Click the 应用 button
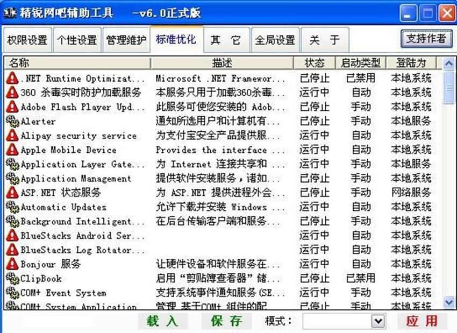This screenshot has height=333, width=457. coord(422,321)
